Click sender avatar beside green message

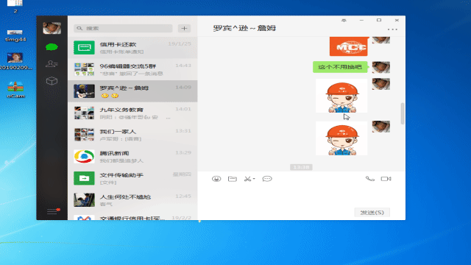[381, 67]
